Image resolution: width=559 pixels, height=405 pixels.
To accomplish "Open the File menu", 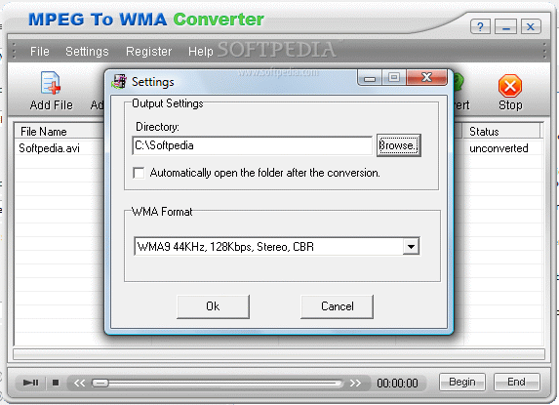I will pos(40,52).
